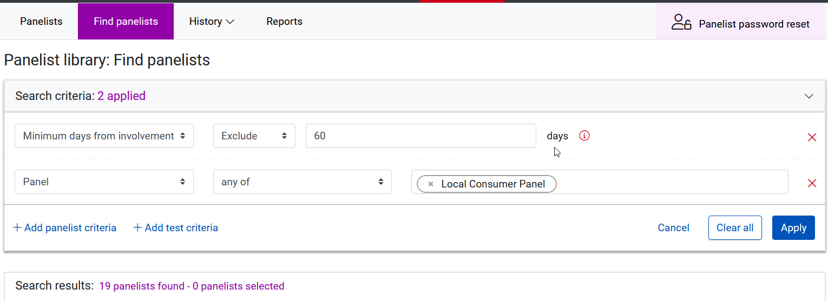Click the Cancel link
828x302 pixels.
(x=673, y=228)
